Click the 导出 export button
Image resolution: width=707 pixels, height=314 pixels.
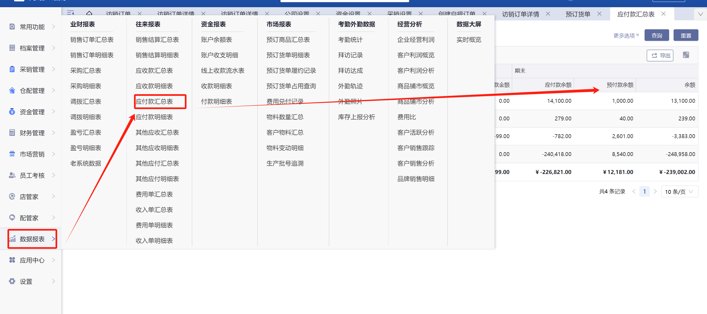tap(660, 56)
